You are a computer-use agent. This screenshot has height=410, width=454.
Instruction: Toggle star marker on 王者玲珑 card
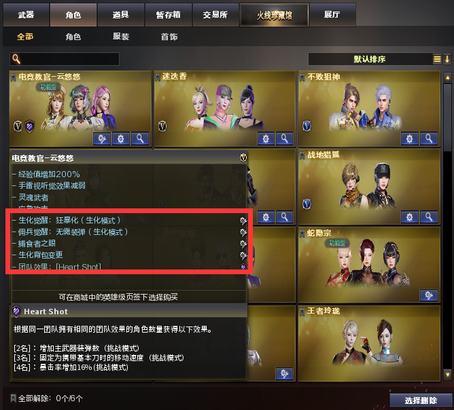(x=302, y=312)
